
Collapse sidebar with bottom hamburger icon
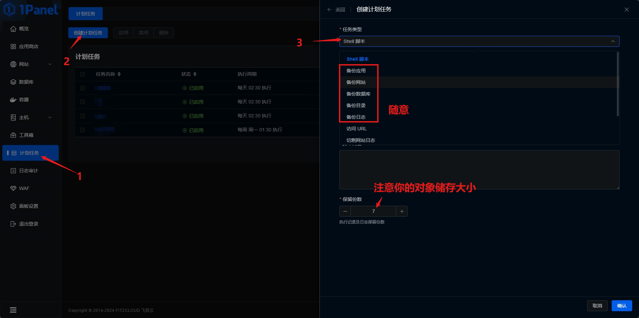pyautogui.click(x=13, y=310)
